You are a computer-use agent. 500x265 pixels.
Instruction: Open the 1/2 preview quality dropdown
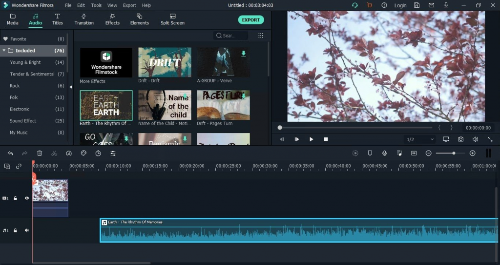[x=420, y=139]
